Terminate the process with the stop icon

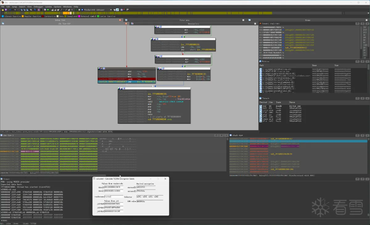[82, 10]
